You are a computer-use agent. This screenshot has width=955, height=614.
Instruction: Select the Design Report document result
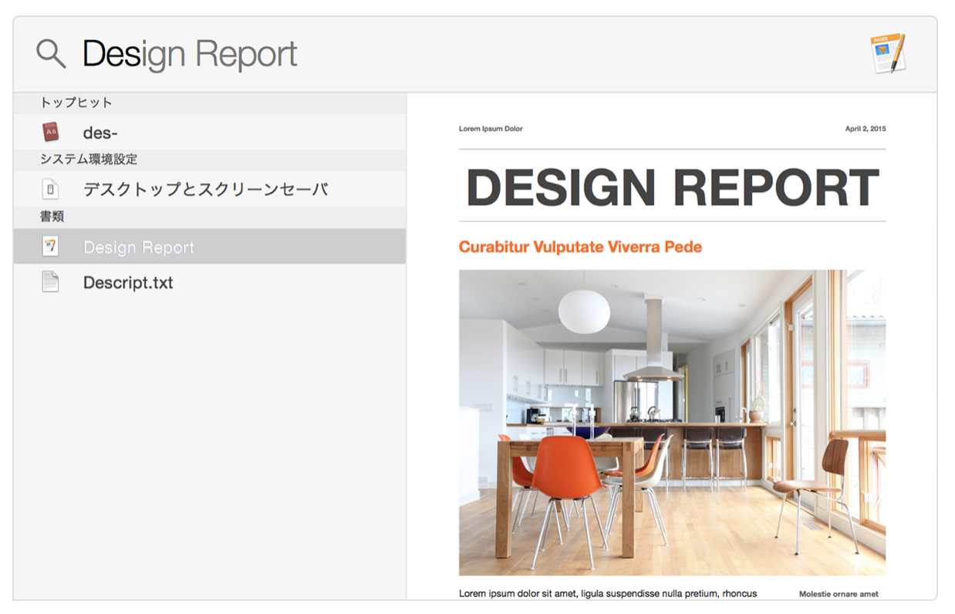(139, 248)
